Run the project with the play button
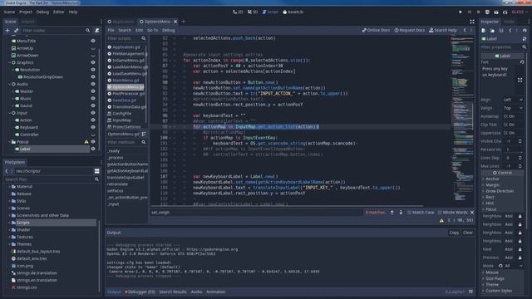532x299 pixels. point(461,12)
